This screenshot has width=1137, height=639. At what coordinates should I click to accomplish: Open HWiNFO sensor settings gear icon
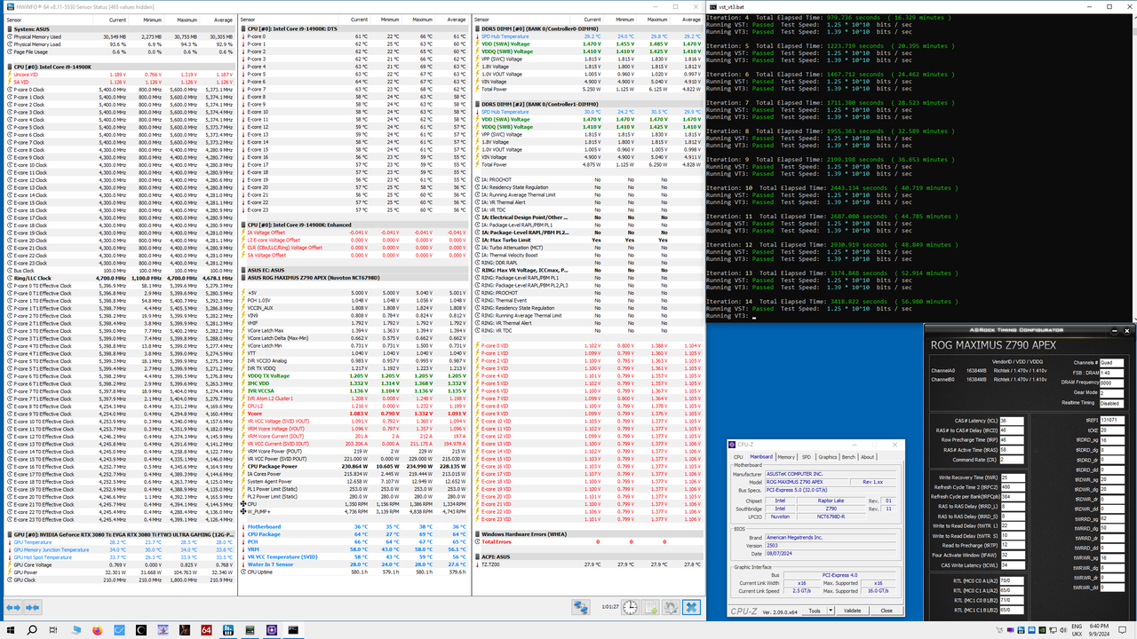(671, 608)
